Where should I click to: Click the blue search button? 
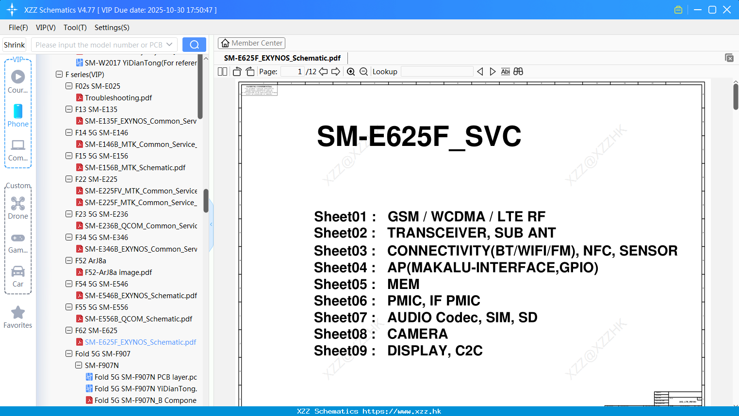click(x=194, y=45)
